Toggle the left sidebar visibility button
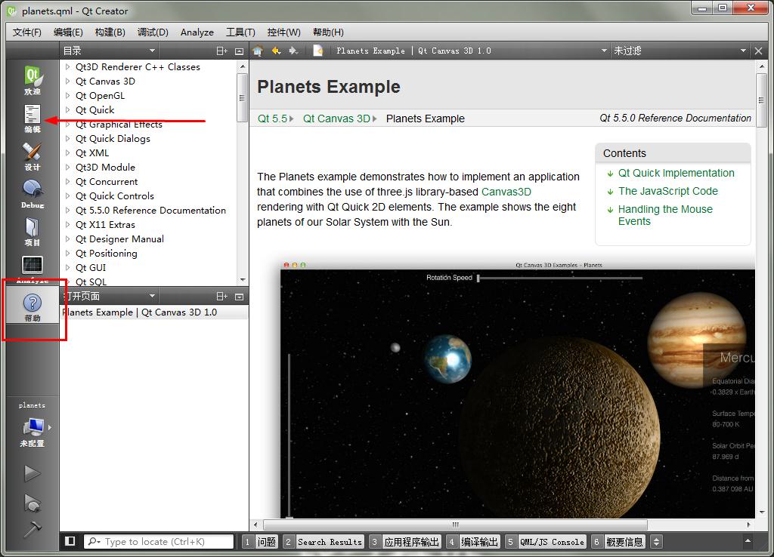The image size is (774, 557). click(70, 541)
